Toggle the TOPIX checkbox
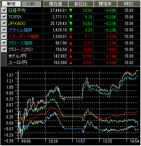Screen dimensions: 141x146 coord(4,17)
